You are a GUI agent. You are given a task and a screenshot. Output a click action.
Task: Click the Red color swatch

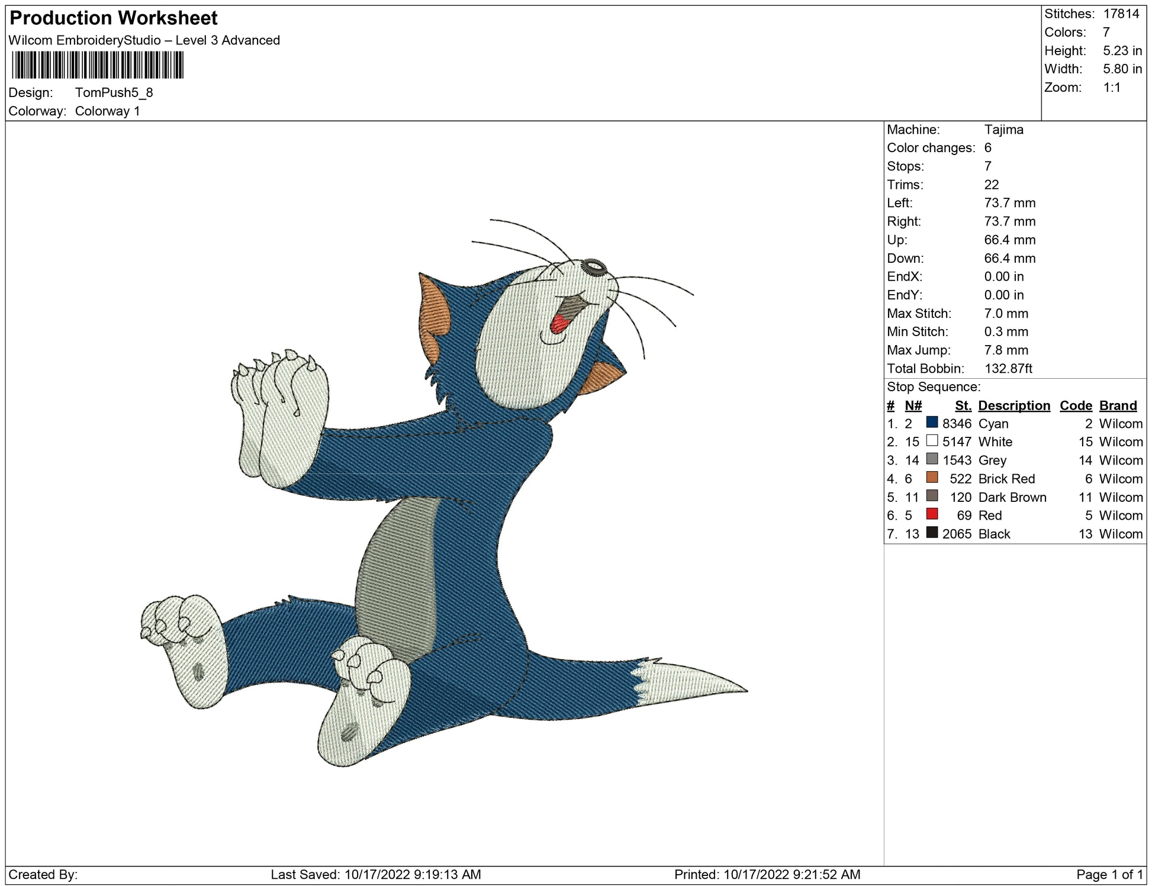pyautogui.click(x=932, y=514)
